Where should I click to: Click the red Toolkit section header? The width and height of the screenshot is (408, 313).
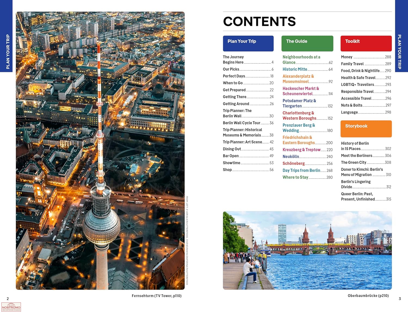[366, 43]
